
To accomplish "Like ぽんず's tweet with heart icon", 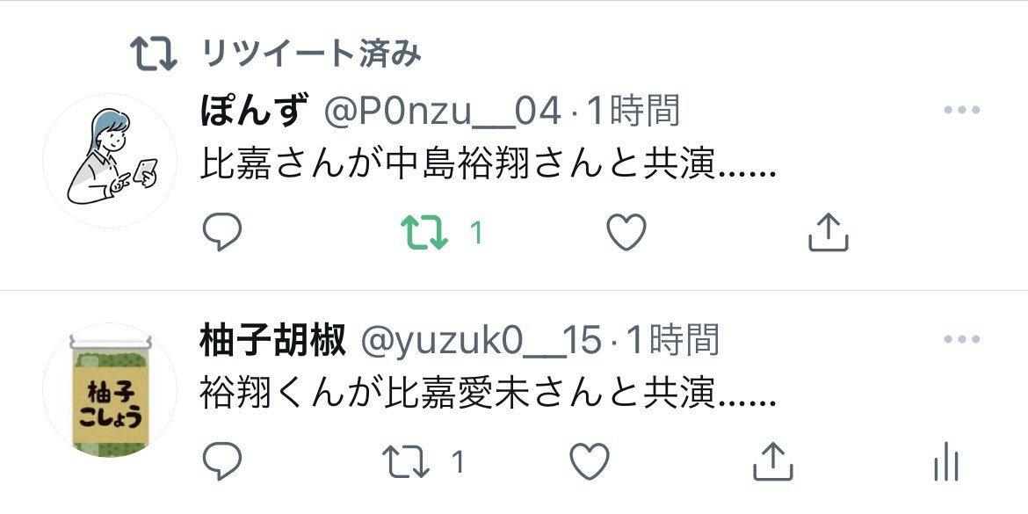I will click(x=626, y=232).
